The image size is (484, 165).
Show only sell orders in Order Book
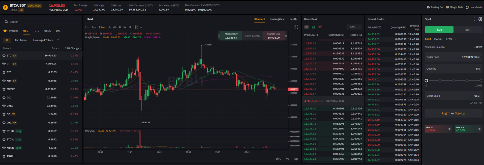click(320, 27)
